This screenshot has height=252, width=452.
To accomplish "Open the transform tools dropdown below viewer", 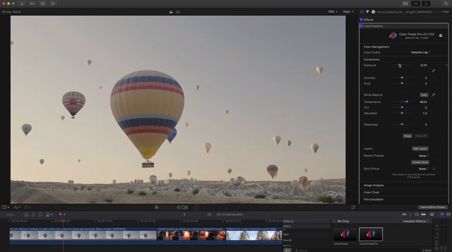I will pyautogui.click(x=16, y=207).
